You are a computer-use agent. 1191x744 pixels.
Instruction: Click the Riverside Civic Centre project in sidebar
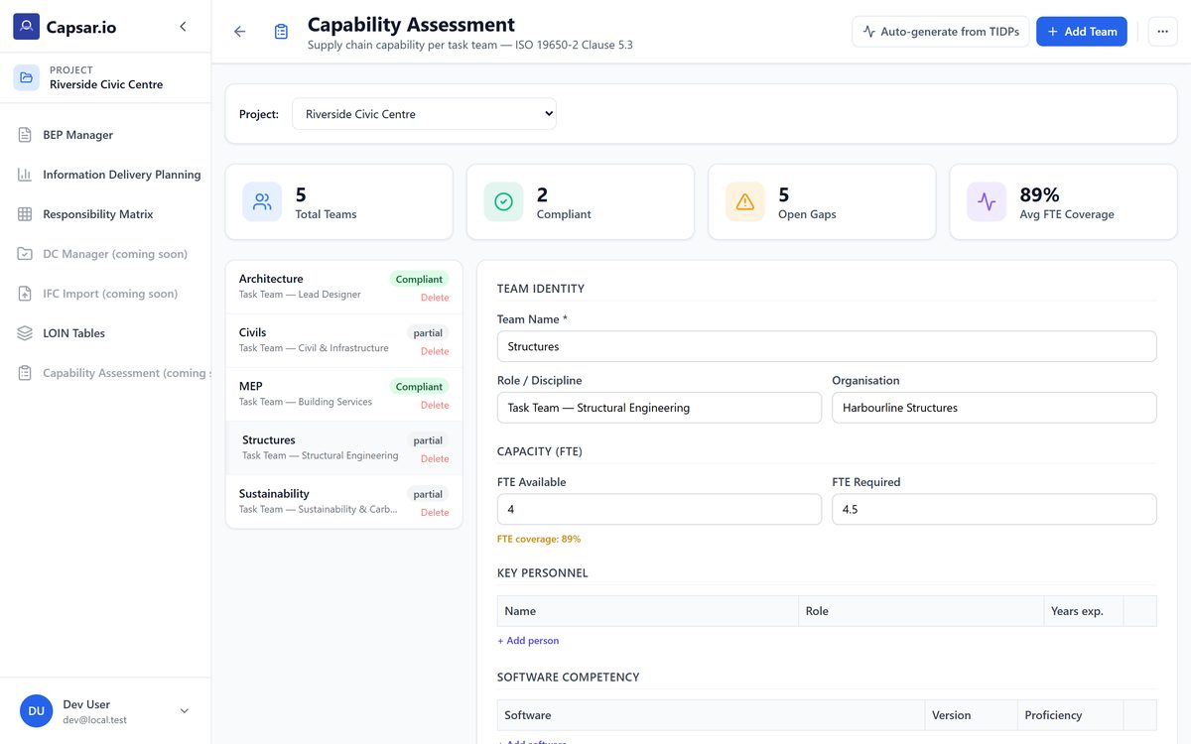(105, 77)
